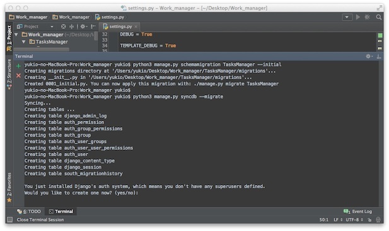Click the 'Creating table south_migrationhistory' output line

(x=73, y=174)
